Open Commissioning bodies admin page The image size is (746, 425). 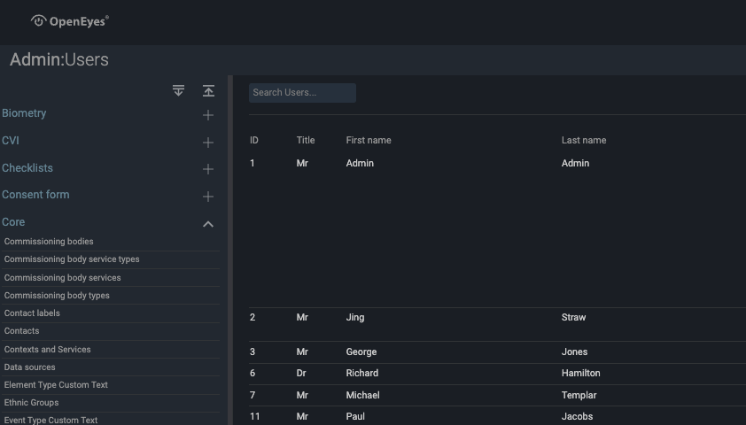(49, 242)
